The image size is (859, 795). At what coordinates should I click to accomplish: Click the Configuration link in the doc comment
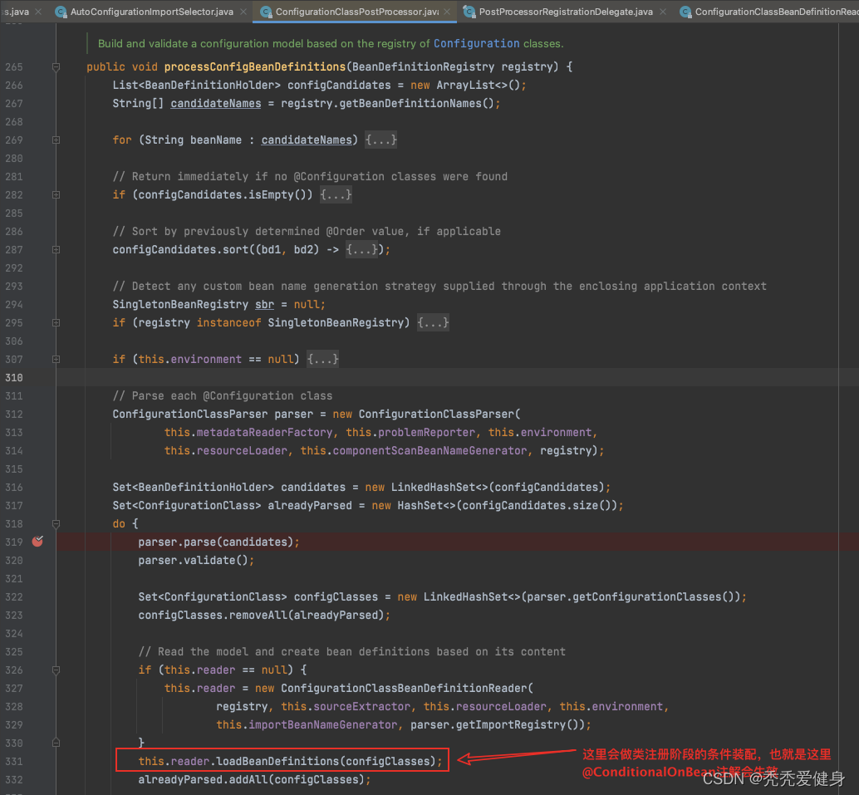[x=476, y=43]
